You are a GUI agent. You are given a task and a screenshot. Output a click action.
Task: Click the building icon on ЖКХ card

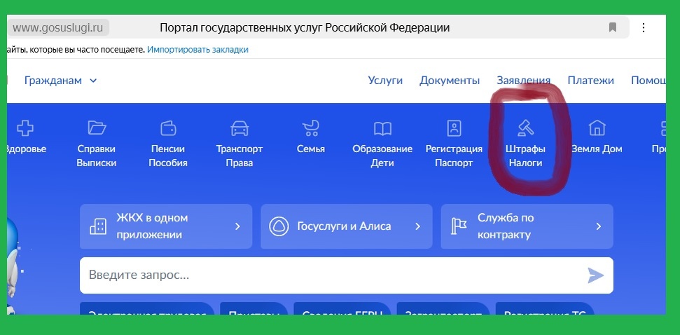point(97,226)
